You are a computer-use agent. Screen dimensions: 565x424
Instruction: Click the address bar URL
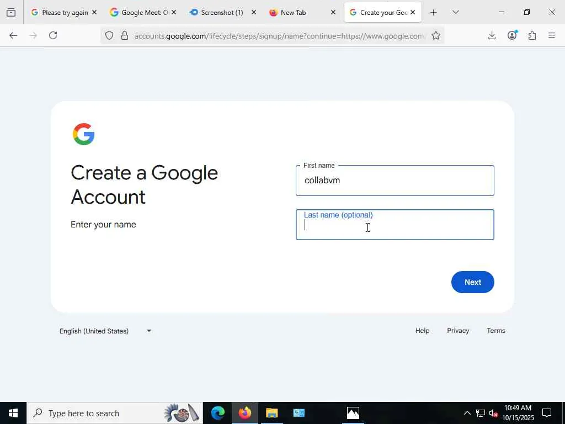pyautogui.click(x=280, y=36)
